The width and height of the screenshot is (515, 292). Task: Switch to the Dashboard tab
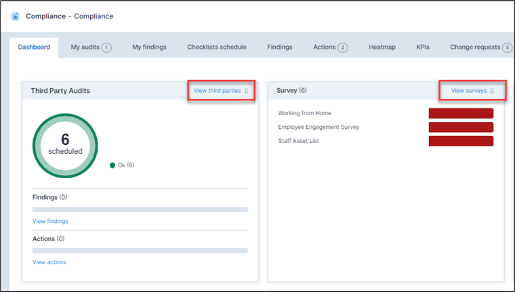tap(34, 47)
